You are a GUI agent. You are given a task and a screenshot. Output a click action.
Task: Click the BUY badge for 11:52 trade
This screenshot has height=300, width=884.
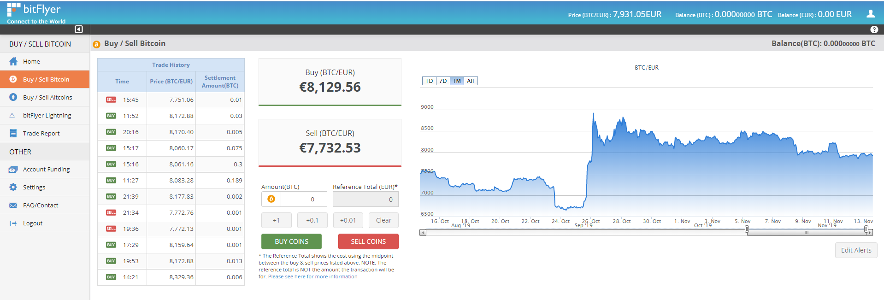[111, 116]
